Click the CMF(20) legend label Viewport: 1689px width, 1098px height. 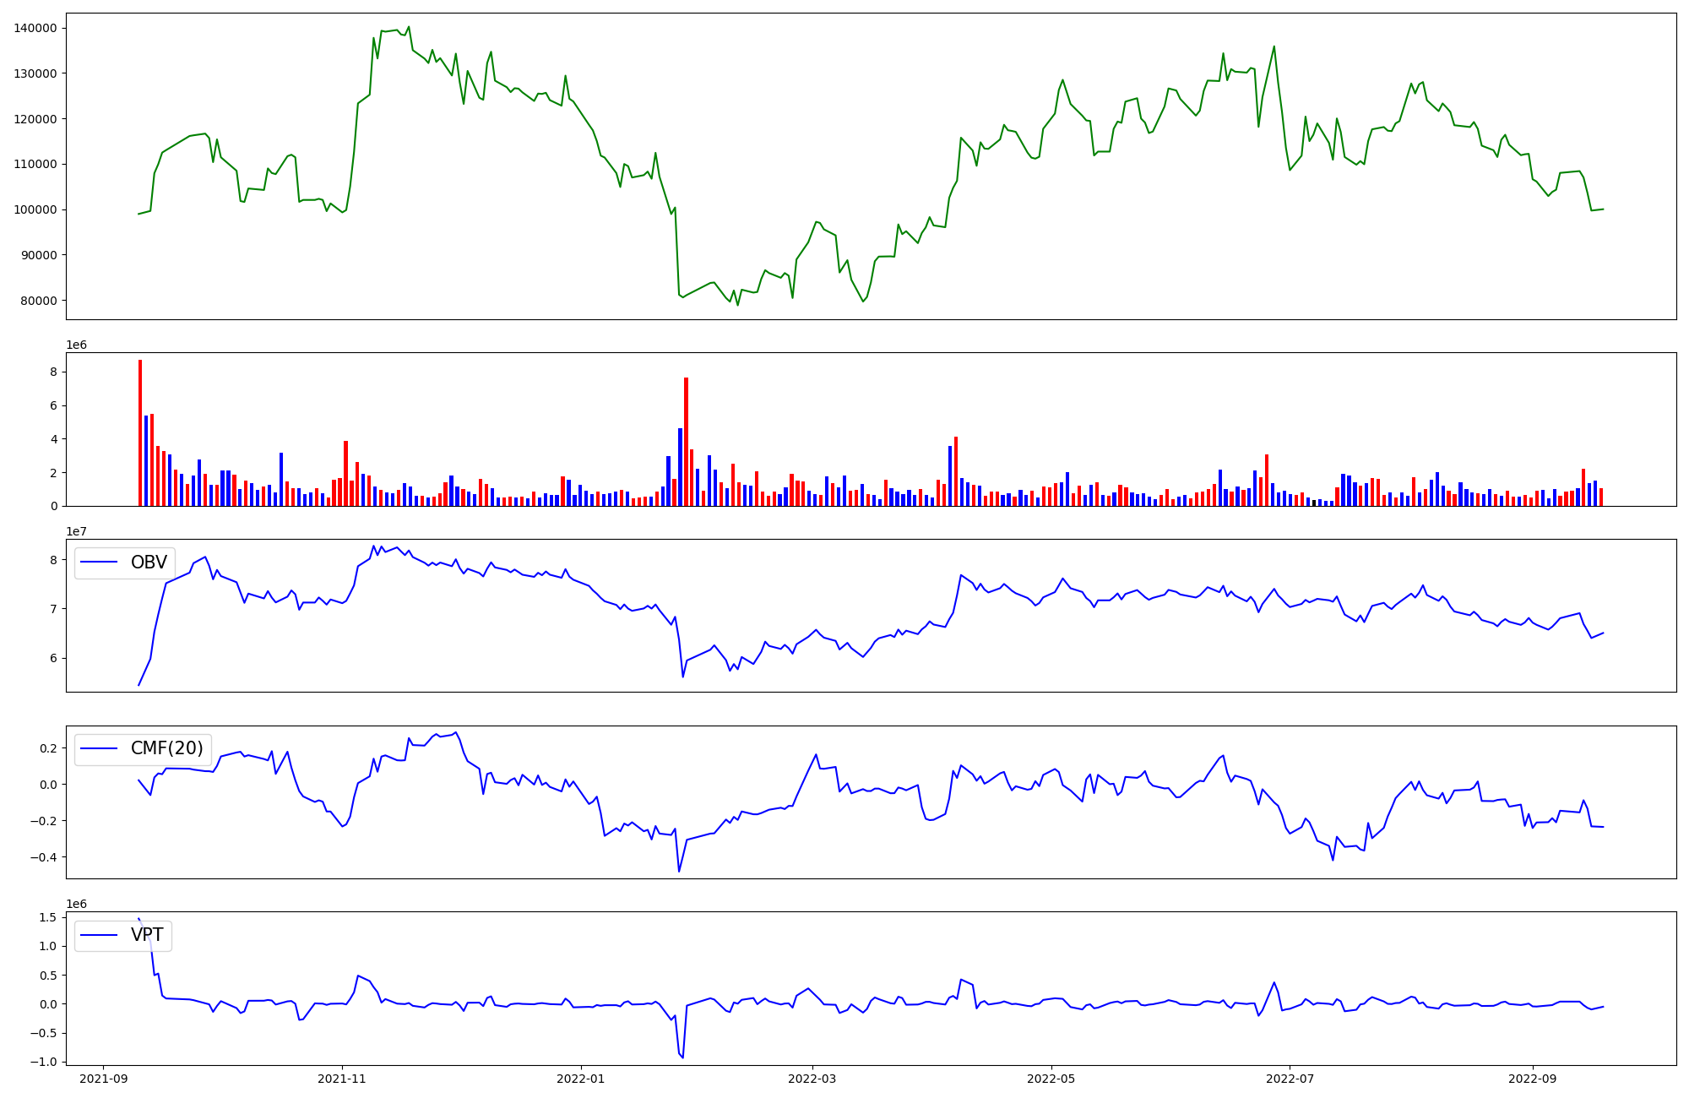click(166, 748)
